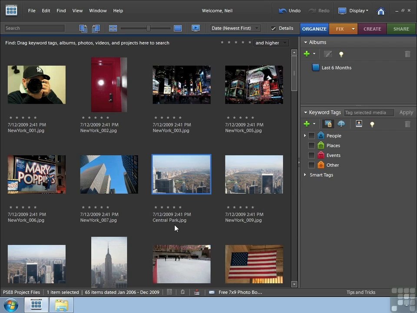Open the View menu
Screen dimensions: 417x313
77,10
